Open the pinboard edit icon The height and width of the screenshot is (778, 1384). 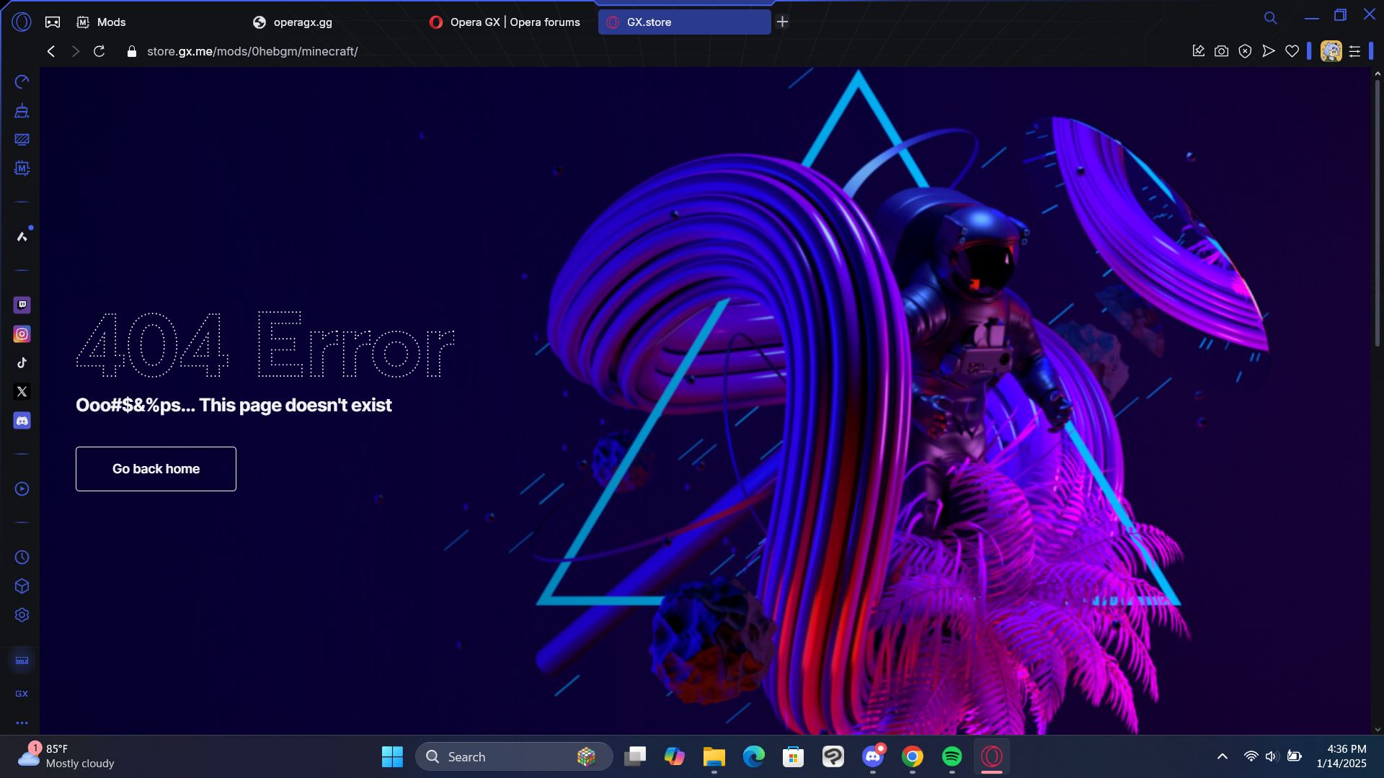click(x=1198, y=51)
